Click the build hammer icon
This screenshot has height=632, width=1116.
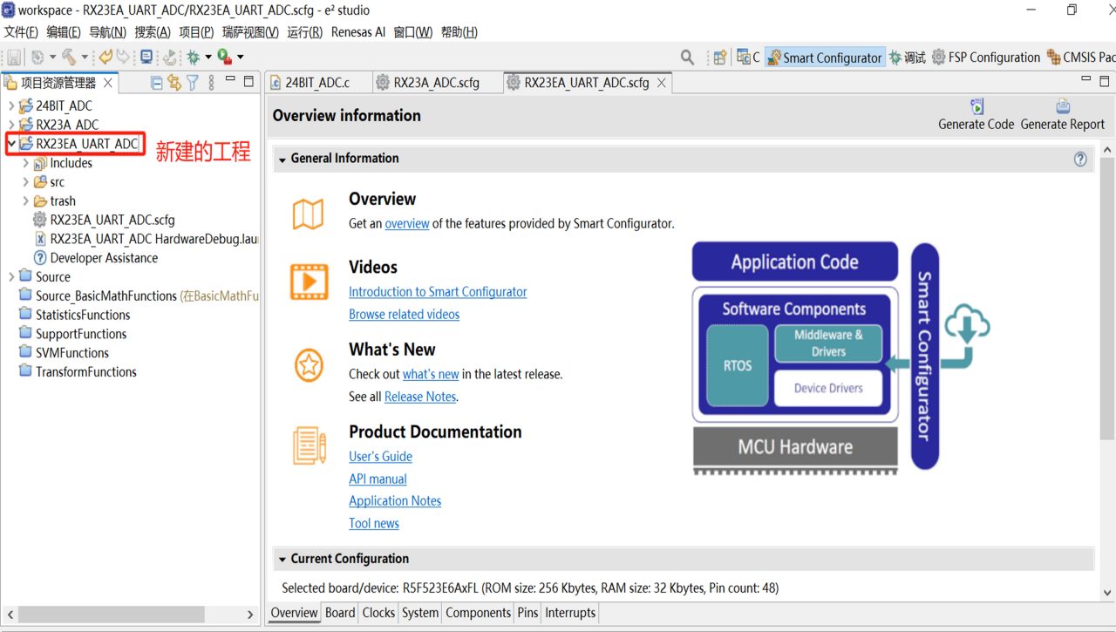(68, 58)
